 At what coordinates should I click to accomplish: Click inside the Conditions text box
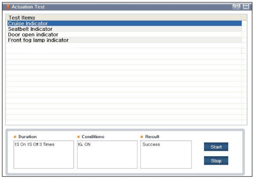[x=107, y=156]
